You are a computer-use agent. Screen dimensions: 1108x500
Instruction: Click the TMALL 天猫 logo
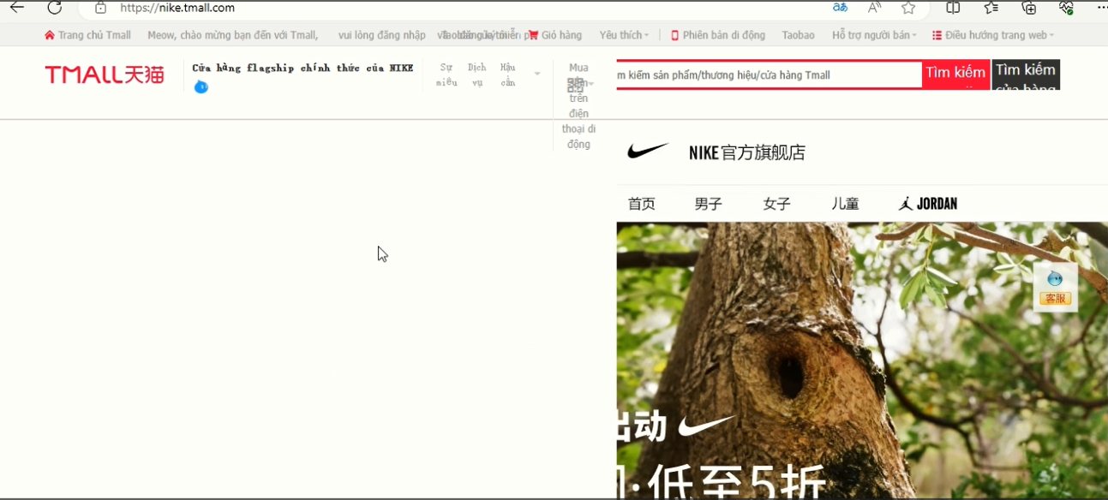[x=105, y=75]
